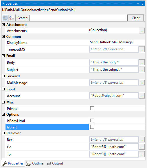Image resolution: width=147 pixels, height=168 pixels.
Task: Open expression editor for Body
Action: click(142, 62)
